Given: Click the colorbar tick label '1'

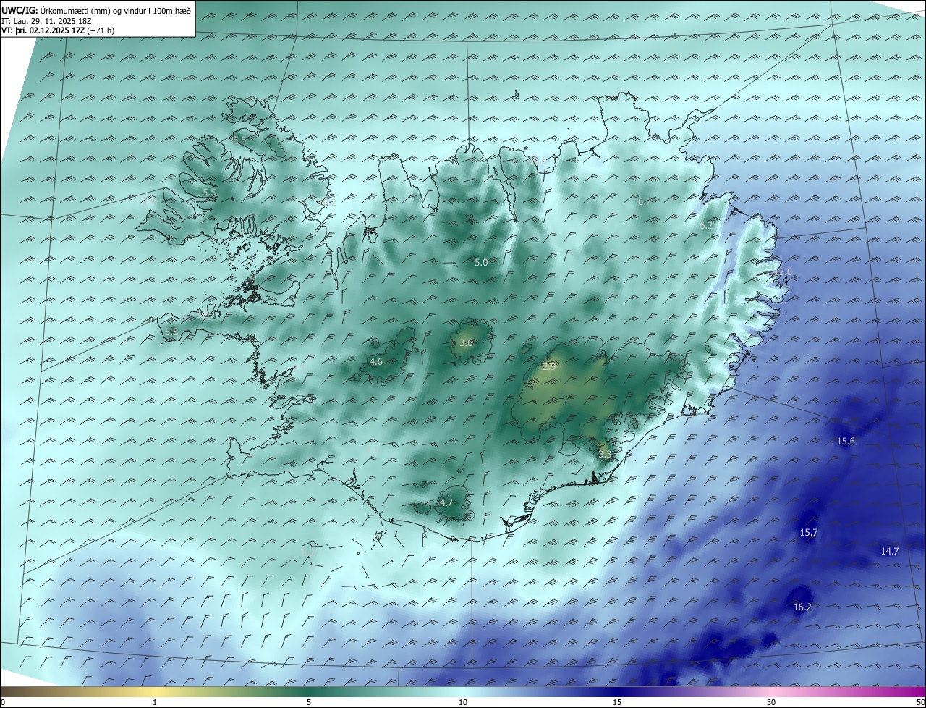Looking at the screenshot, I should [155, 702].
